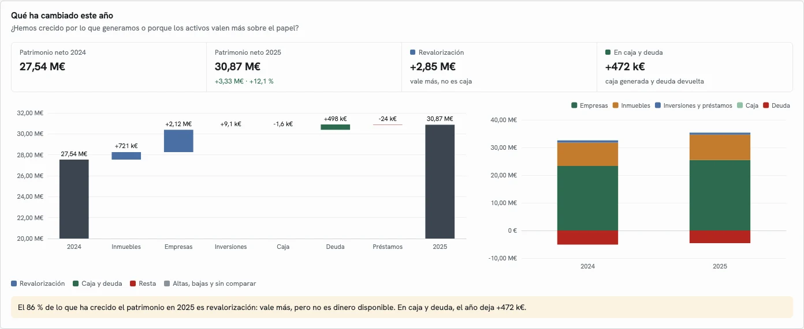Screen dimensions: 804x329
Task: Toggle the Deuda legend entry in stacked chart
Action: tap(776, 105)
